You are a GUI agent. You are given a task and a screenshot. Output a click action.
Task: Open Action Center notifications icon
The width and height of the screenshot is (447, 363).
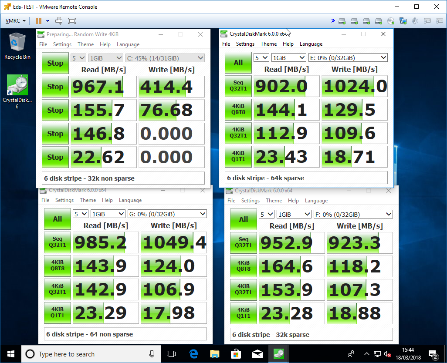[433, 354]
